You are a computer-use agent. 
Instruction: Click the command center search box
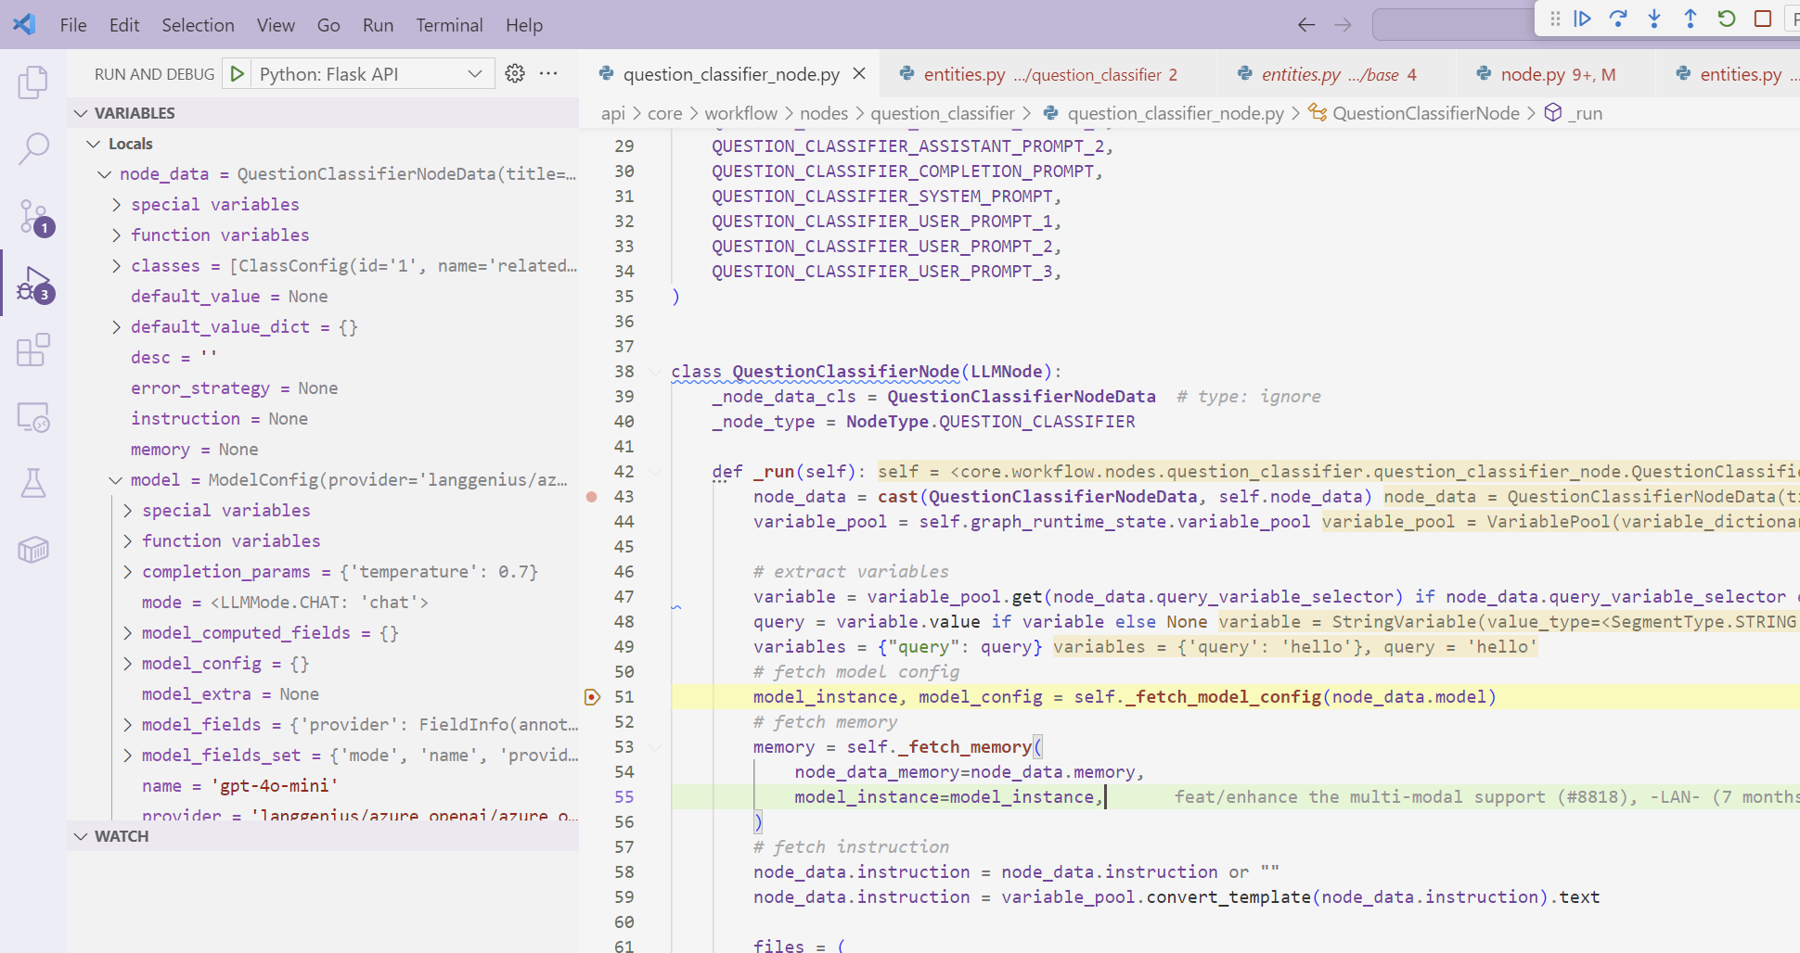pyautogui.click(x=1453, y=25)
